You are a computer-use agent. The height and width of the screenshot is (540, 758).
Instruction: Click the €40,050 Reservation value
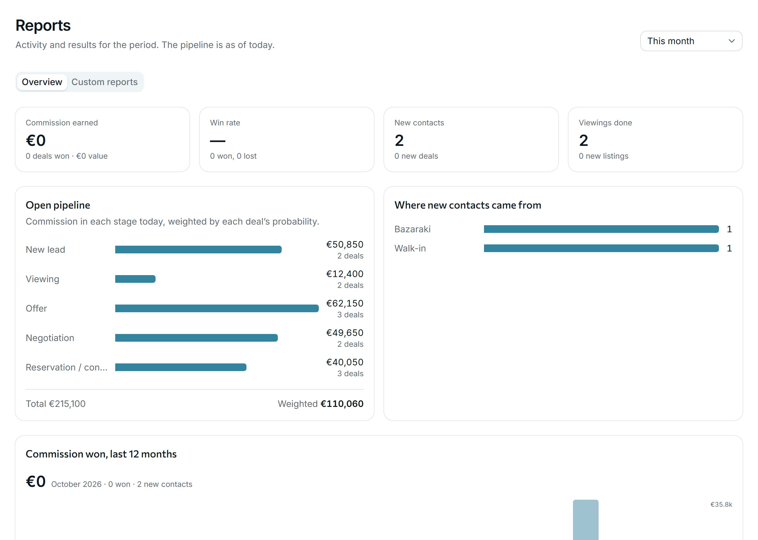coord(344,362)
